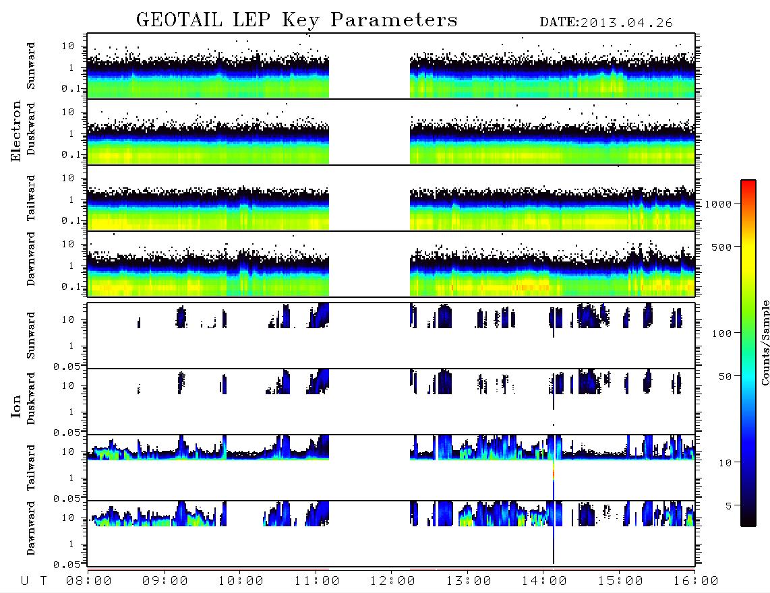Click the "GEOTAIL LEP Key Parameters" title
770x593 pixels.
(297, 20)
